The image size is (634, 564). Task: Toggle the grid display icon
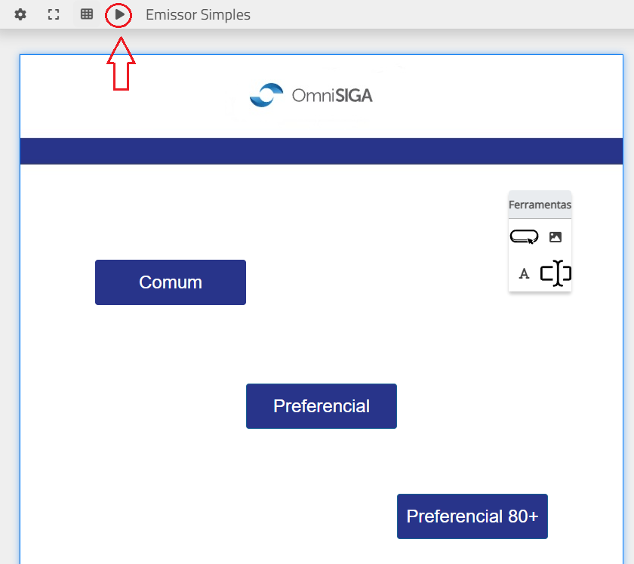click(87, 14)
